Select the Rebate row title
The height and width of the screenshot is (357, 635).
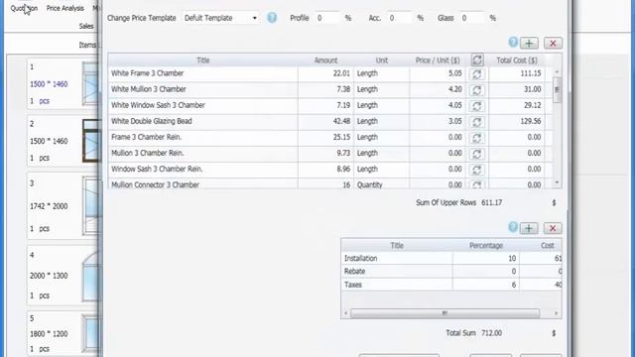click(397, 271)
